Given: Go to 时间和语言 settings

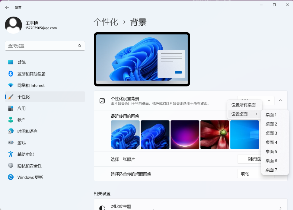Looking at the screenshot, I should pyautogui.click(x=45, y=131).
